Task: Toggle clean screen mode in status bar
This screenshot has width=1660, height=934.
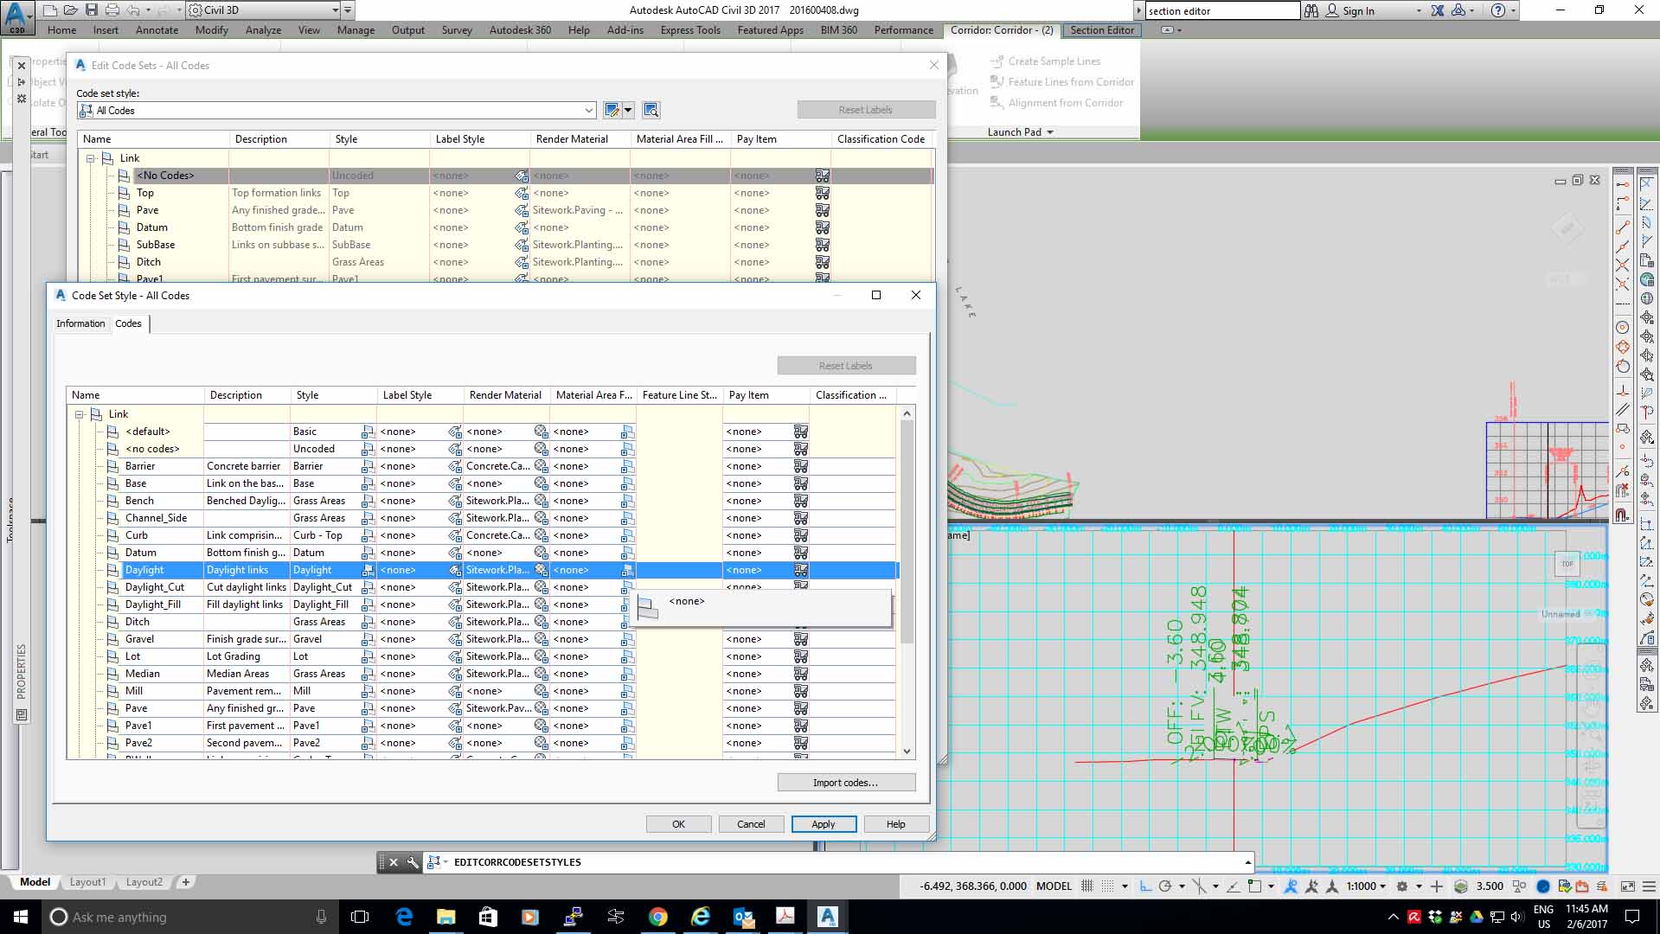Action: (1627, 886)
